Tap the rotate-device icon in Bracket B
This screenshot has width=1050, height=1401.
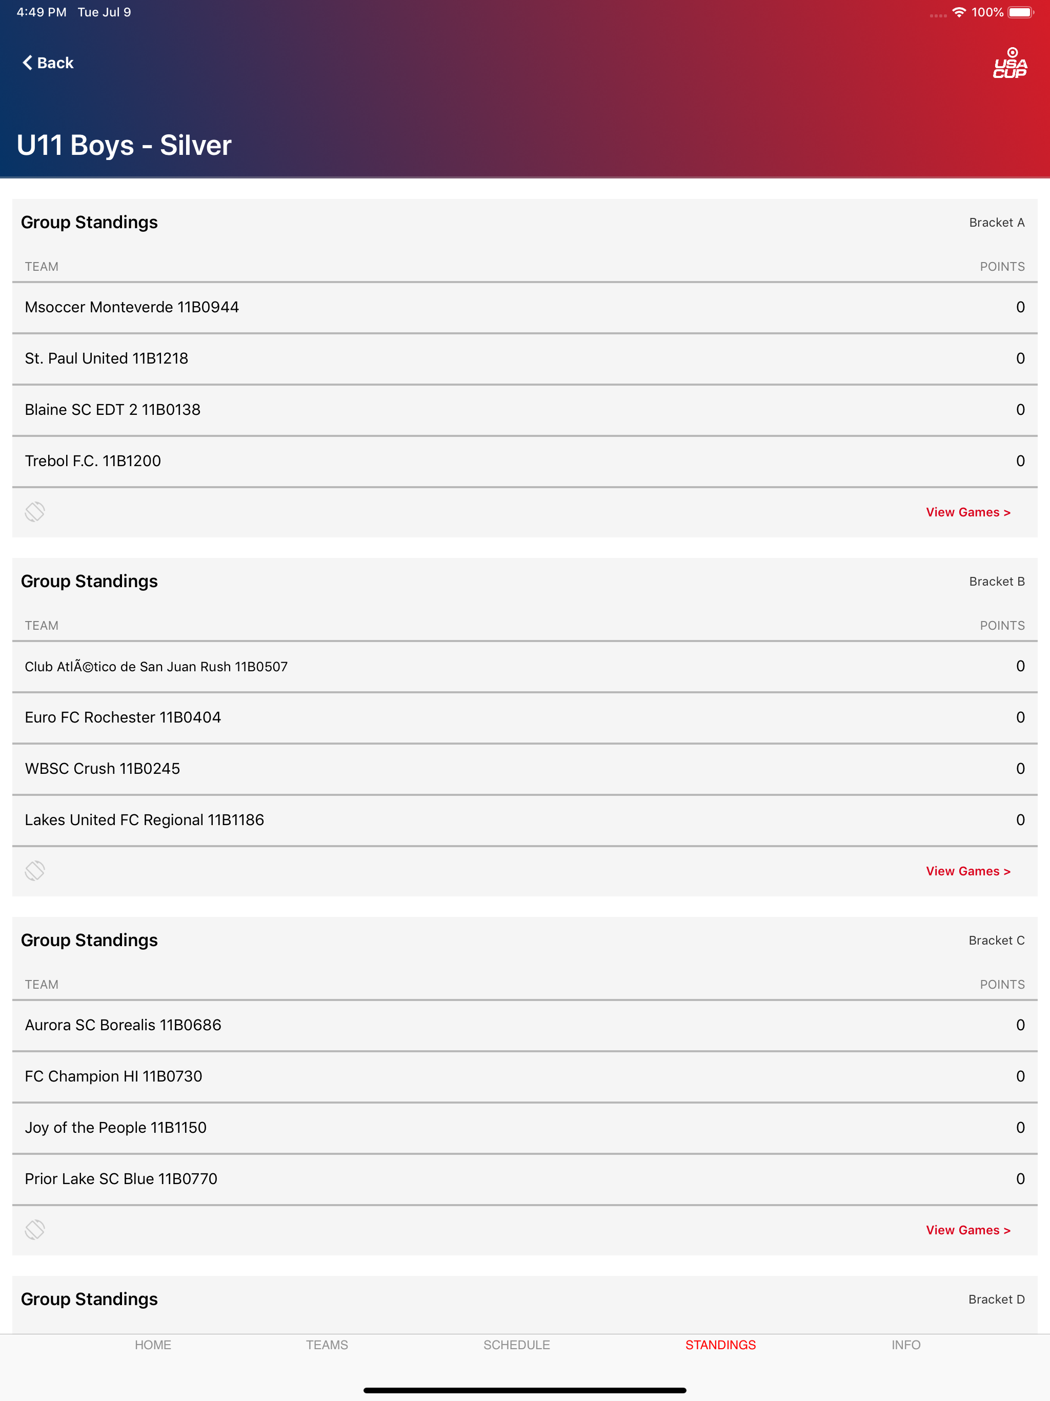[x=35, y=871]
